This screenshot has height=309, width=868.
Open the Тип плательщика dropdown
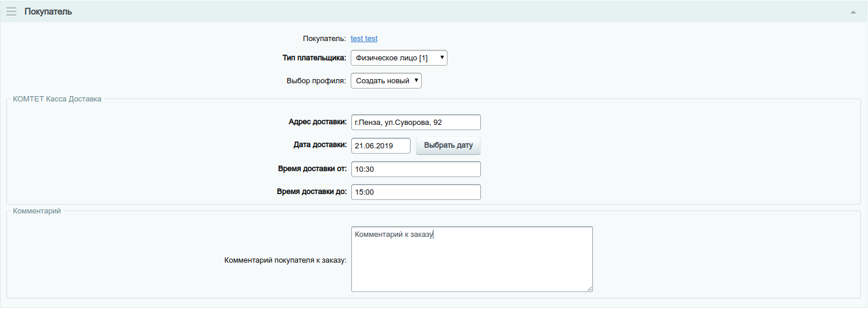pyautogui.click(x=399, y=57)
